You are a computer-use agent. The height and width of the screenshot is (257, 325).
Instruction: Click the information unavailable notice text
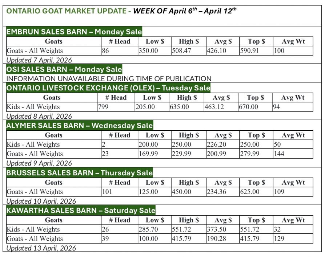[x=109, y=78]
